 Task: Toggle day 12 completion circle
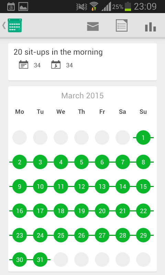click(x=81, y=186)
